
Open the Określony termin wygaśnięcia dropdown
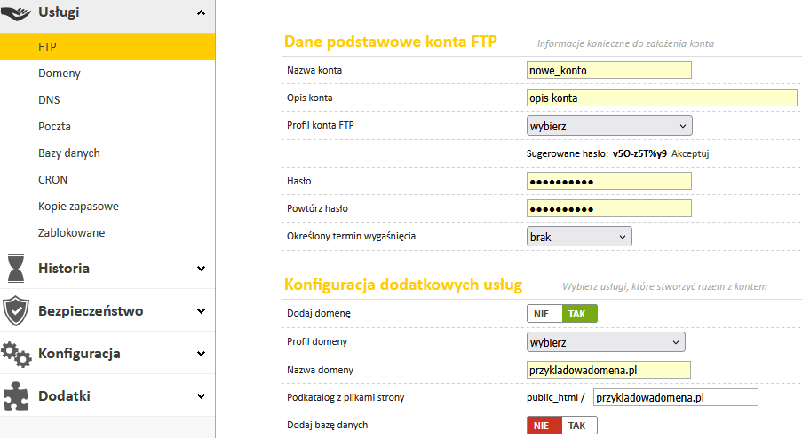point(579,237)
